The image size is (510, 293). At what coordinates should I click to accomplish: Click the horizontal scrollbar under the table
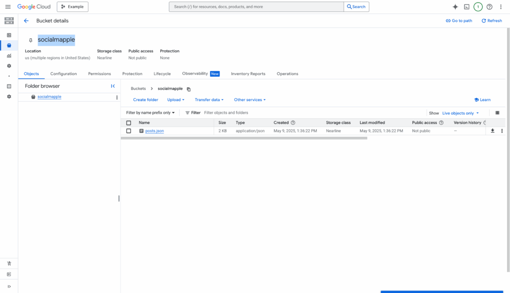[x=244, y=138]
